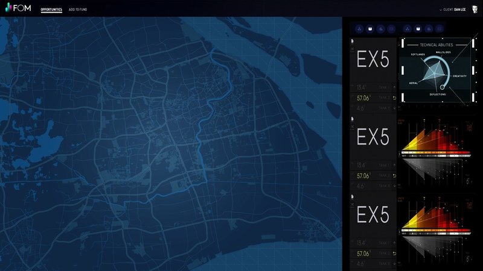Select hierarchy icon in second toolbar group
This screenshot has height=271, width=483.
click(x=407, y=29)
